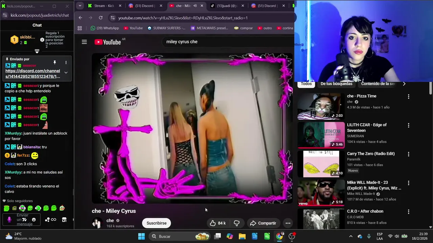Screen dimensions: 433x243
Task: Open the Carry The Zero thumbnail
Action: [x=321, y=164]
